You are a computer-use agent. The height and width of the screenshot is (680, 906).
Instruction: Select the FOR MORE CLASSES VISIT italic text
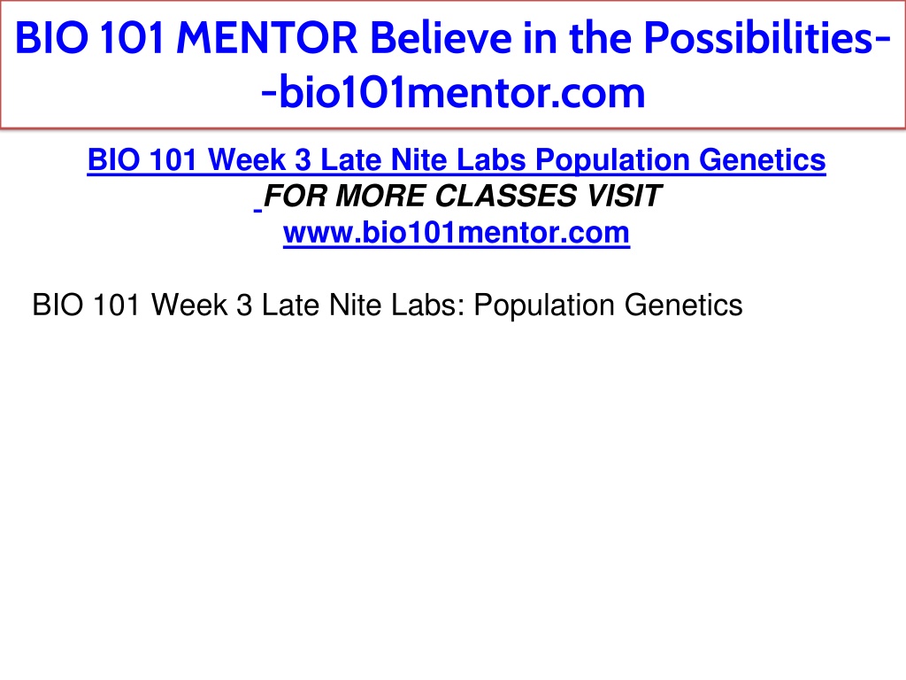point(462,196)
